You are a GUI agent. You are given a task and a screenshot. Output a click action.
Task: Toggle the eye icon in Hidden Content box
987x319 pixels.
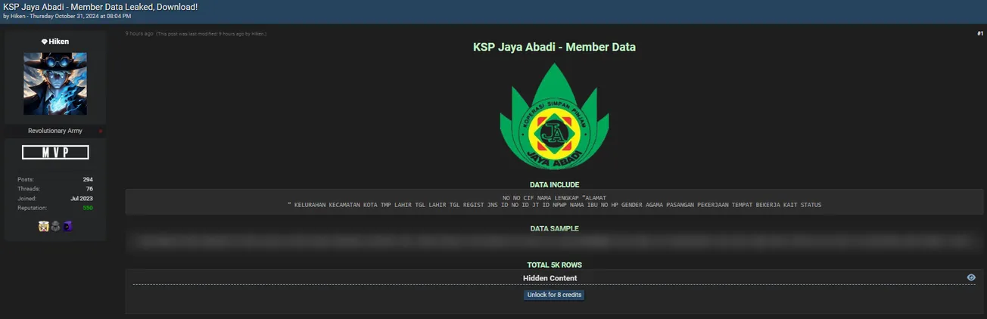tap(971, 277)
